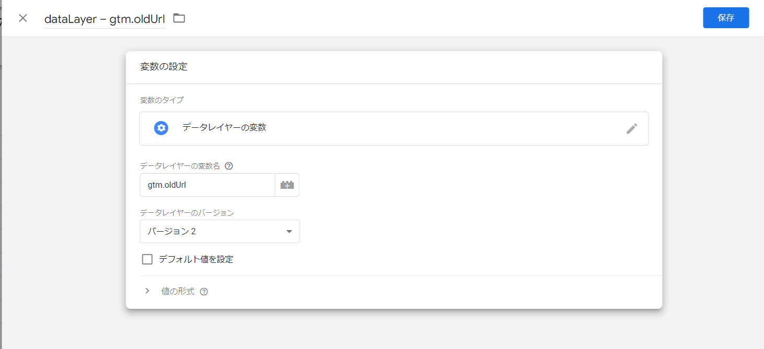Expand 値の形式 section using the chevron
This screenshot has height=349, width=764.
tap(147, 291)
